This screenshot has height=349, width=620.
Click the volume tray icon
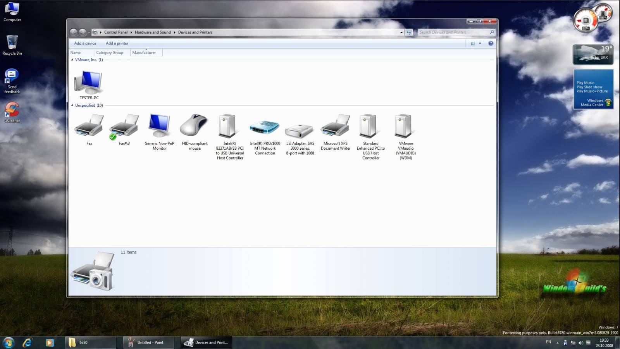[x=580, y=343]
